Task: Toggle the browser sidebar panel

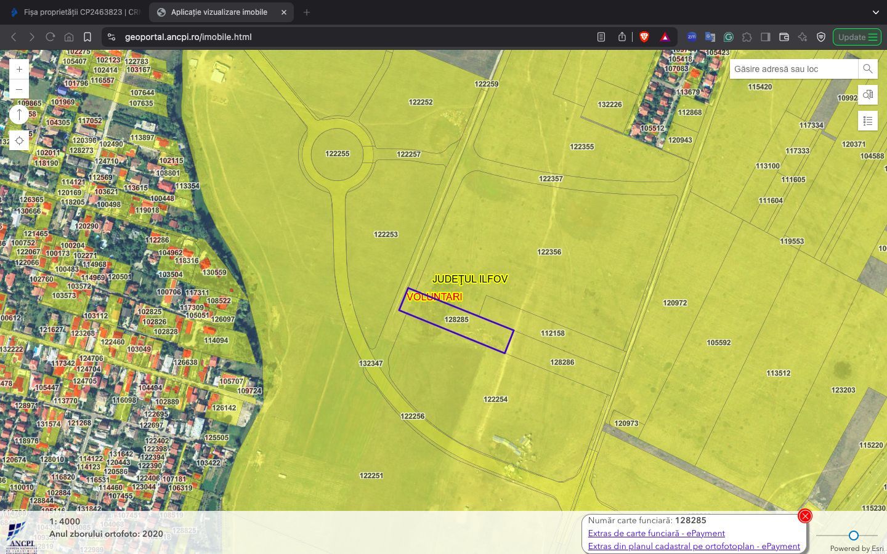Action: 766,37
